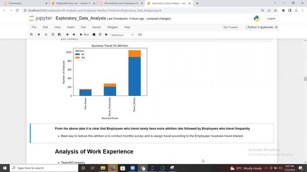The height and width of the screenshot is (172, 307).
Task: Open the Kernel menu
Action: coord(96,27)
